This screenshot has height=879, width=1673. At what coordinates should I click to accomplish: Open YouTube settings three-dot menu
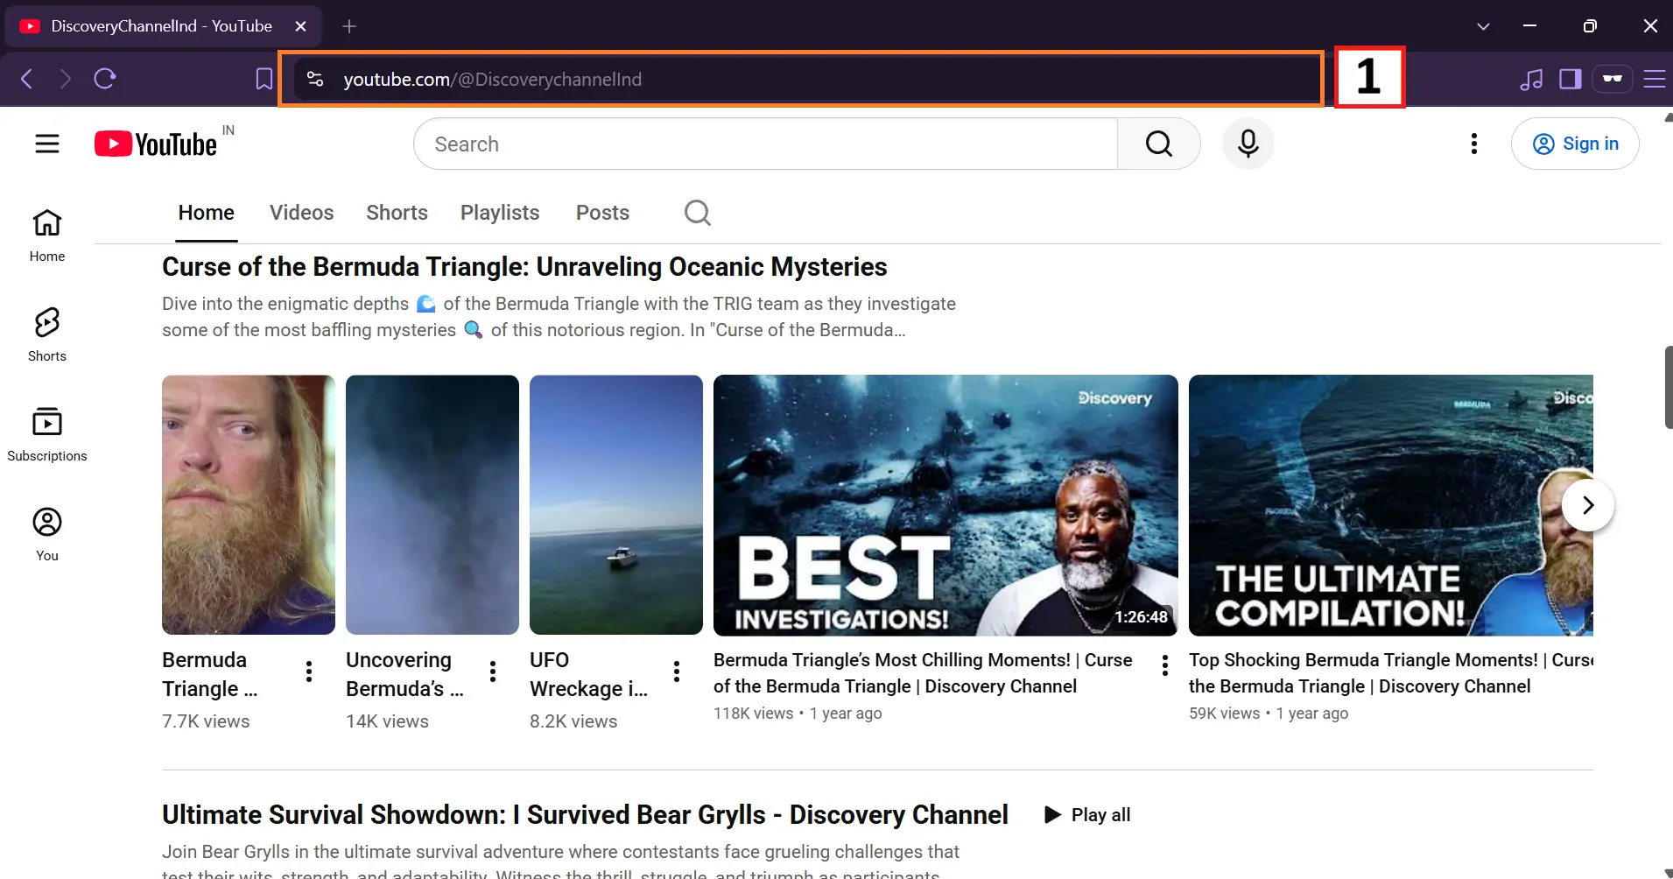click(x=1474, y=144)
